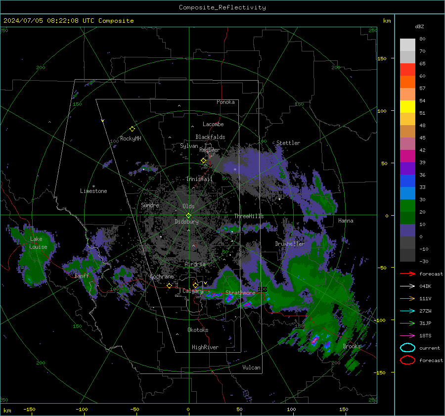Click the white 04DK arrow icon
This screenshot has width=445, height=416.
(407, 286)
